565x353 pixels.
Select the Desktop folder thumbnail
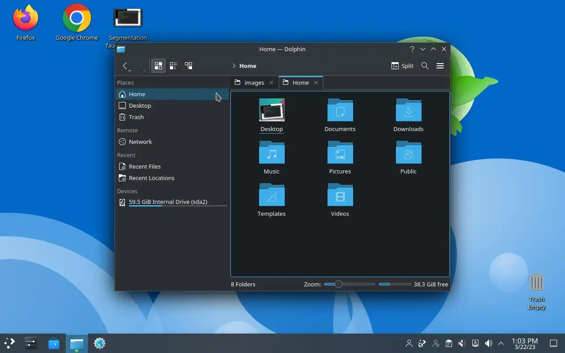(x=272, y=110)
